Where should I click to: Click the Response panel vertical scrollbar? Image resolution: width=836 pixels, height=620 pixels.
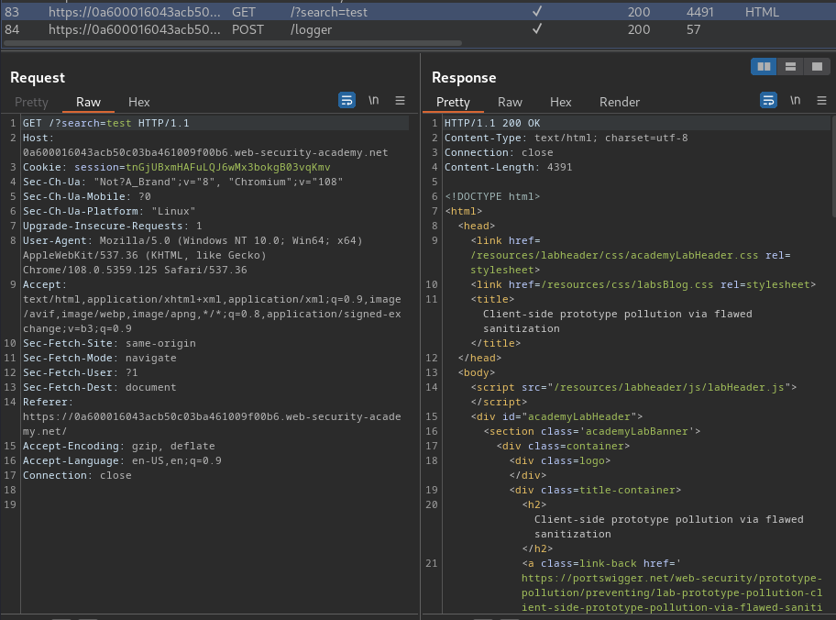(x=833, y=167)
